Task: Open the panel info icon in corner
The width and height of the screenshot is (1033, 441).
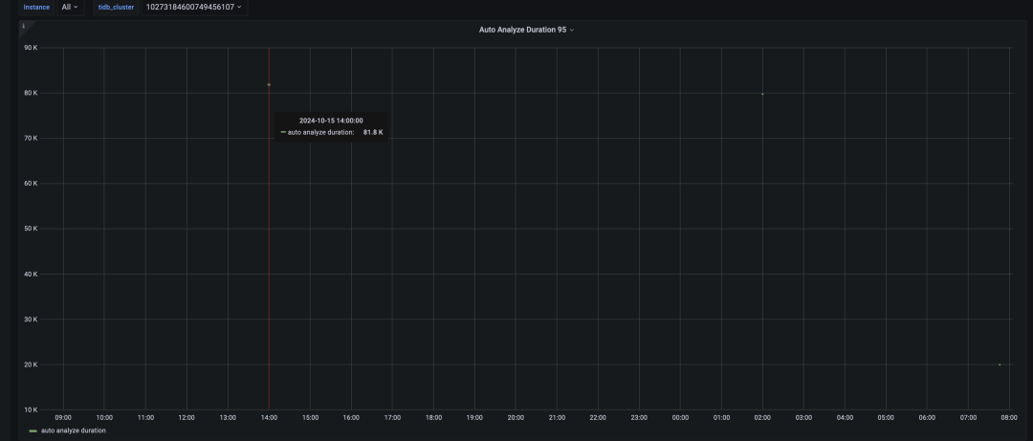Action: tap(23, 27)
